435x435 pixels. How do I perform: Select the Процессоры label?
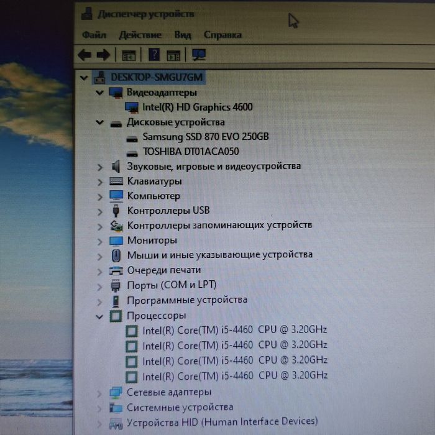click(x=156, y=316)
